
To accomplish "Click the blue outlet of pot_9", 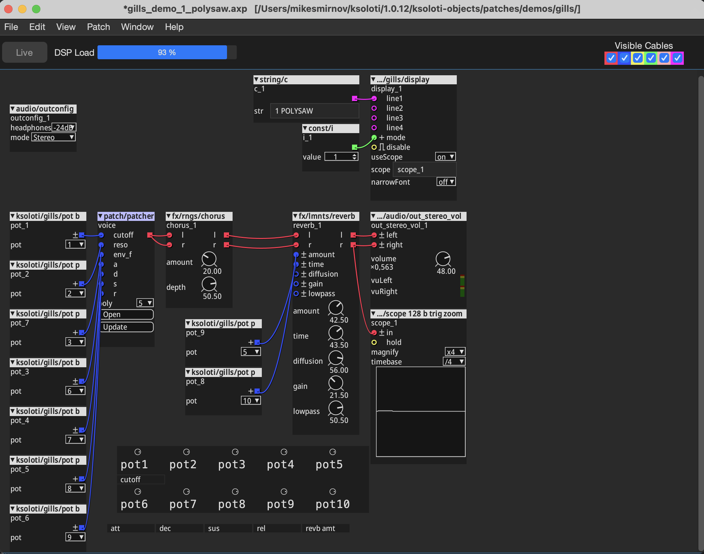I will (x=257, y=342).
